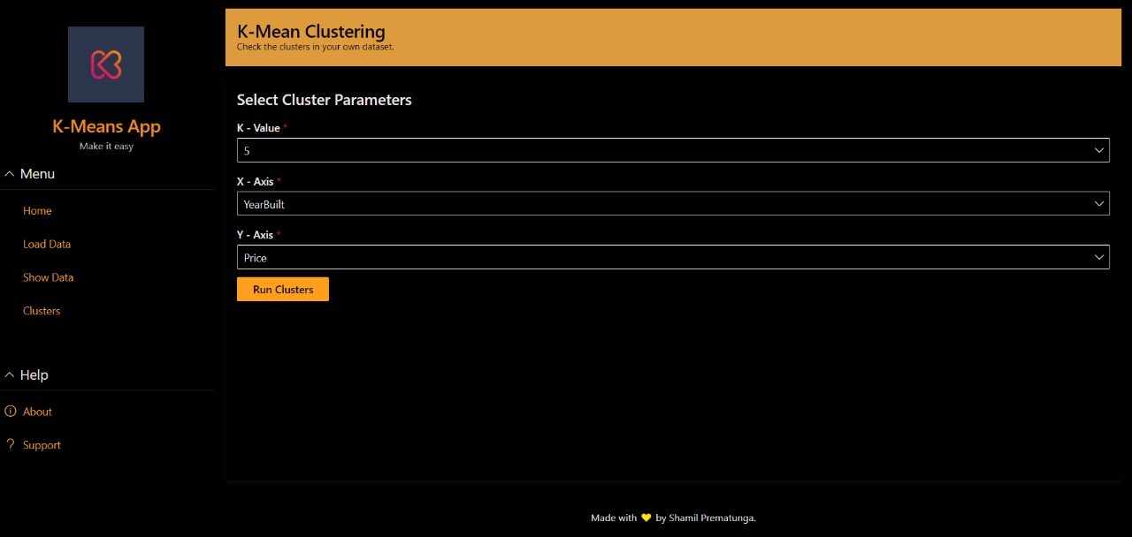Image resolution: width=1132 pixels, height=537 pixels.
Task: Click the info icon beside About
Action: [11, 412]
